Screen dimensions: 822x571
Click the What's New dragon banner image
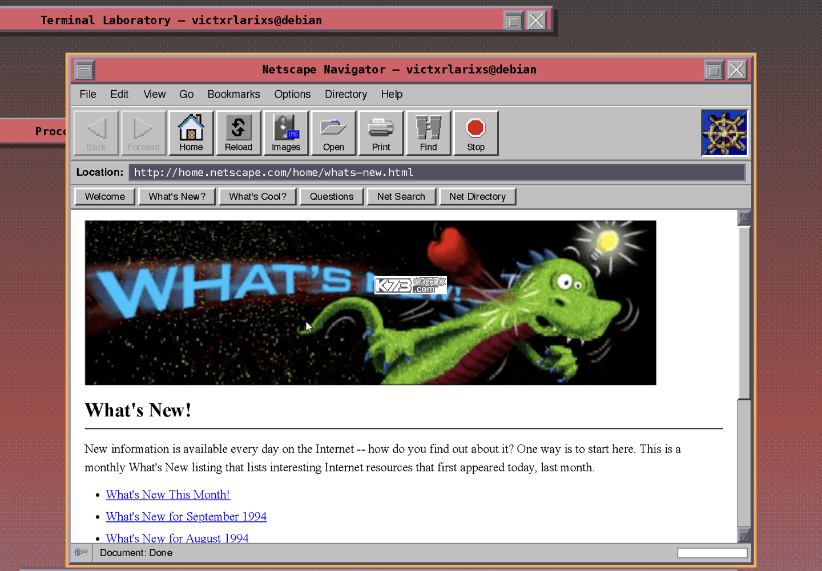(x=370, y=303)
